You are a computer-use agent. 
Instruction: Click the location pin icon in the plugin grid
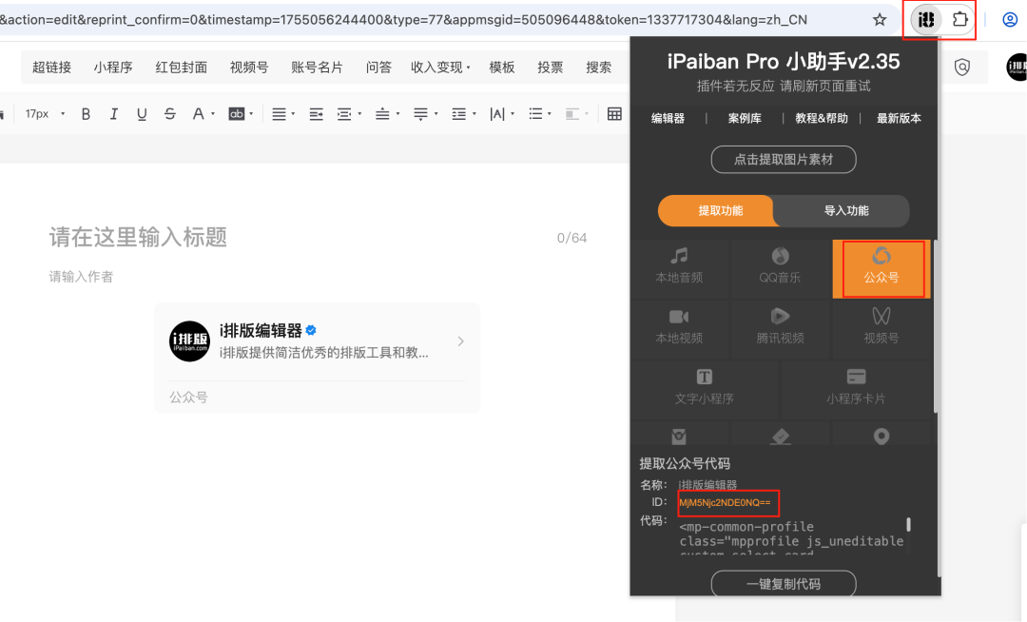(882, 436)
